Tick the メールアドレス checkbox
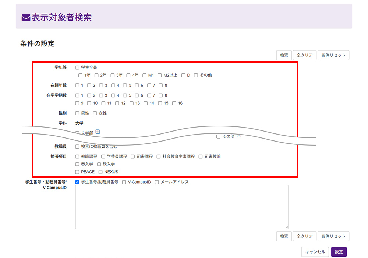368x258 pixels. click(157, 182)
